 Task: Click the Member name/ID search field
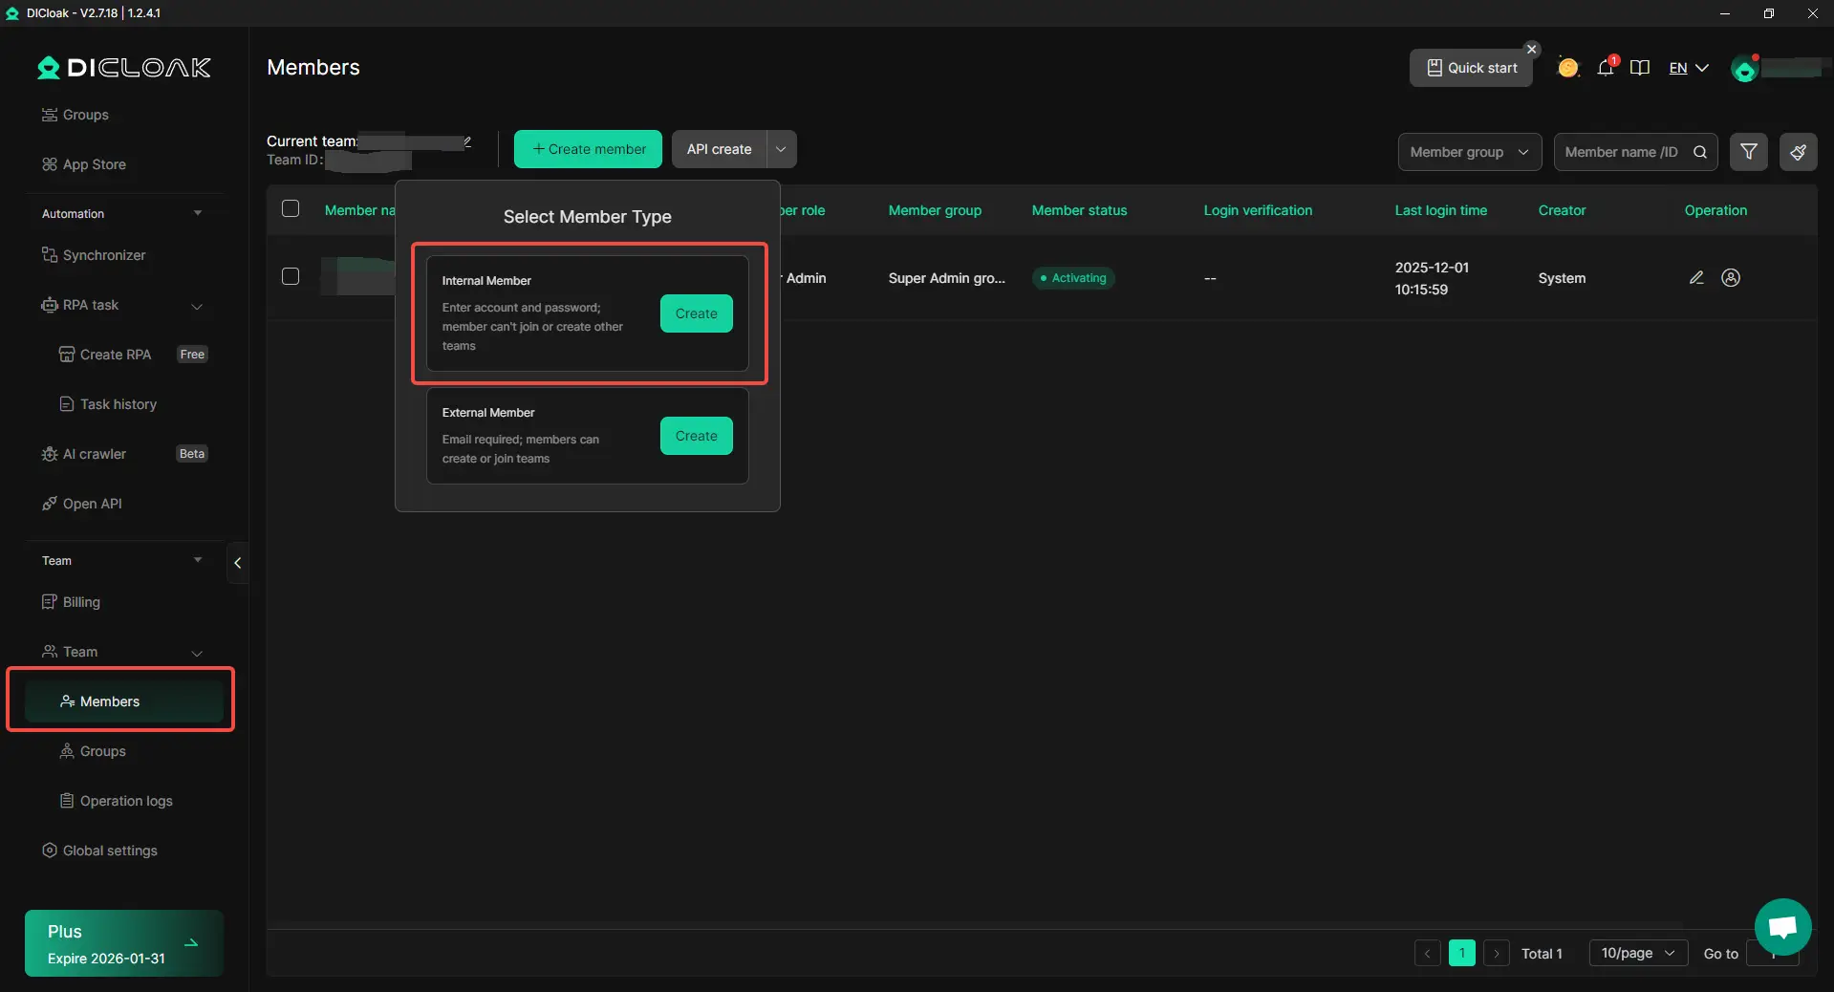1625,152
